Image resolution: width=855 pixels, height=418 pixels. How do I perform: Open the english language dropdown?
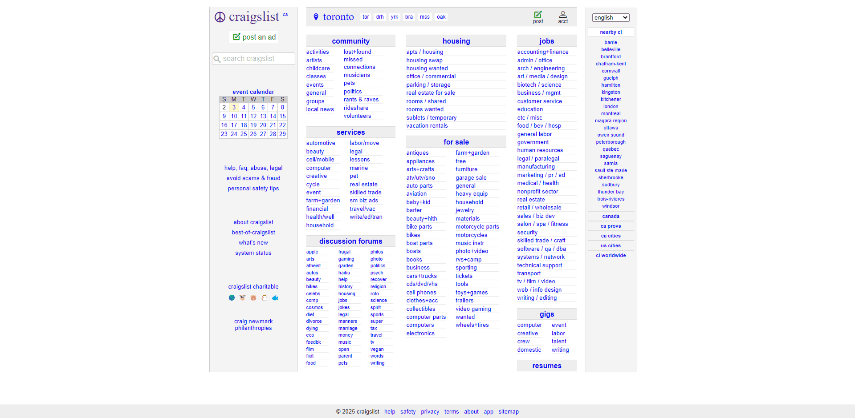click(x=611, y=17)
